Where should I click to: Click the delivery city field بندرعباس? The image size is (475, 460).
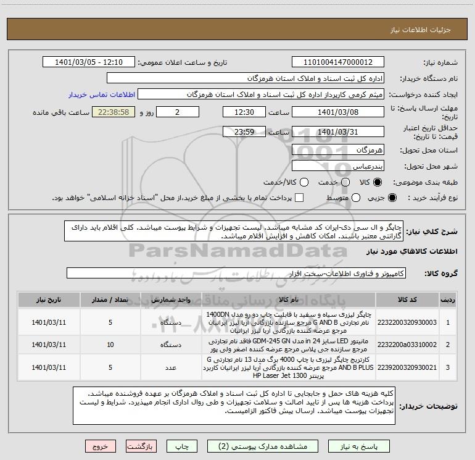338,165
